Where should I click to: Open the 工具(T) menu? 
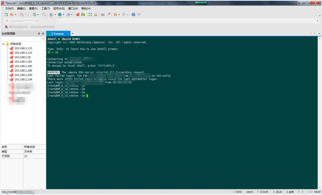pos(46,8)
